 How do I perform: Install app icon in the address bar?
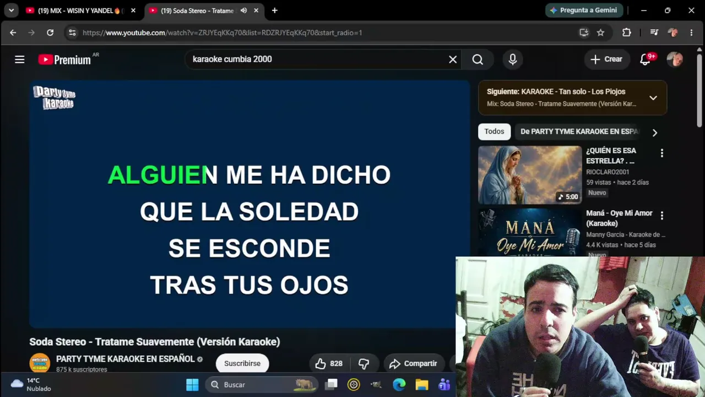click(584, 33)
